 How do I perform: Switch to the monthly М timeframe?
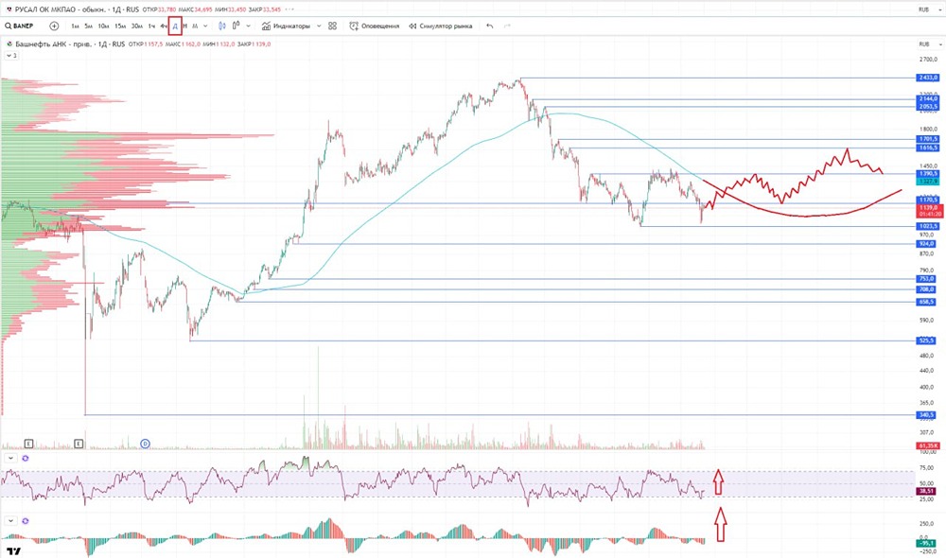tap(195, 26)
